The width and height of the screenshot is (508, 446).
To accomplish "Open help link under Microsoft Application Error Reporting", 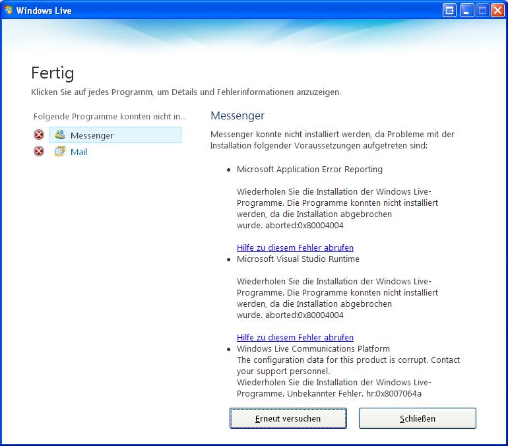I will [x=295, y=248].
